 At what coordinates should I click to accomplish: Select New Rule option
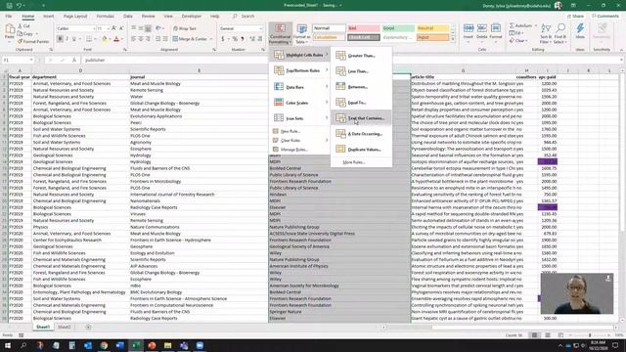[300, 131]
